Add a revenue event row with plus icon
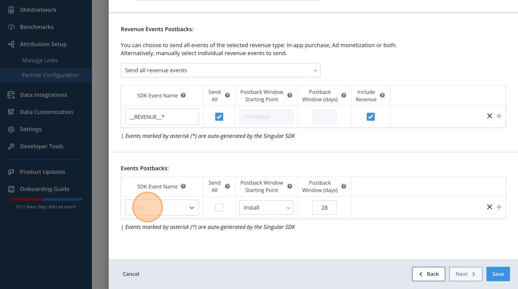518x289 pixels. [x=499, y=116]
